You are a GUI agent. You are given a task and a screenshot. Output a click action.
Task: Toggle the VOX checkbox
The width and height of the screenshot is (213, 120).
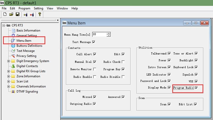196,81
